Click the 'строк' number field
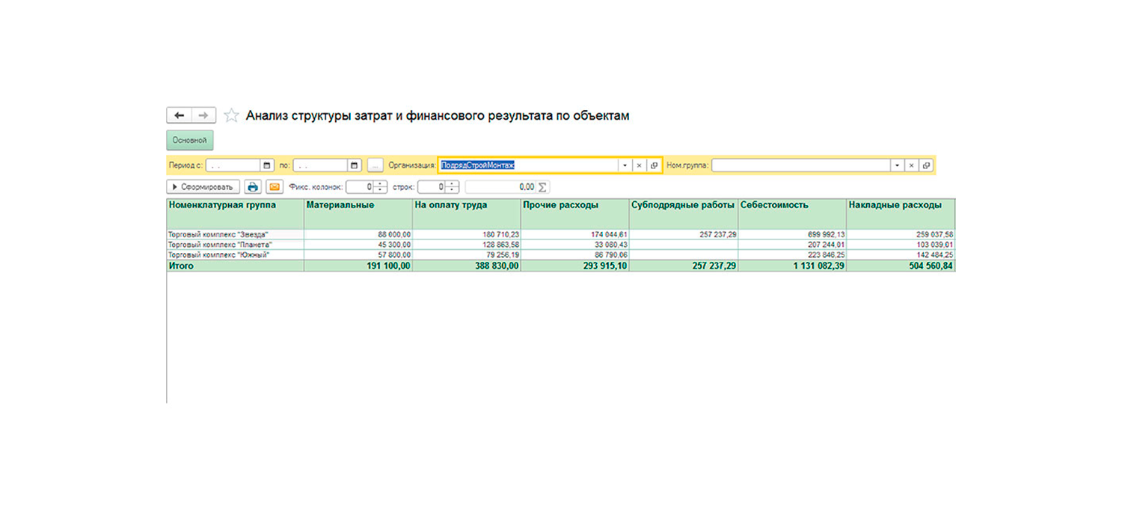 click(432, 187)
